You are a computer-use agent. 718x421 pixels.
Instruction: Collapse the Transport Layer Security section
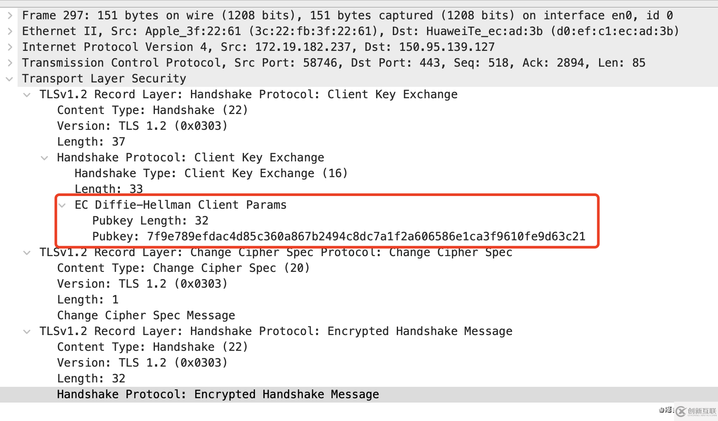pos(10,79)
